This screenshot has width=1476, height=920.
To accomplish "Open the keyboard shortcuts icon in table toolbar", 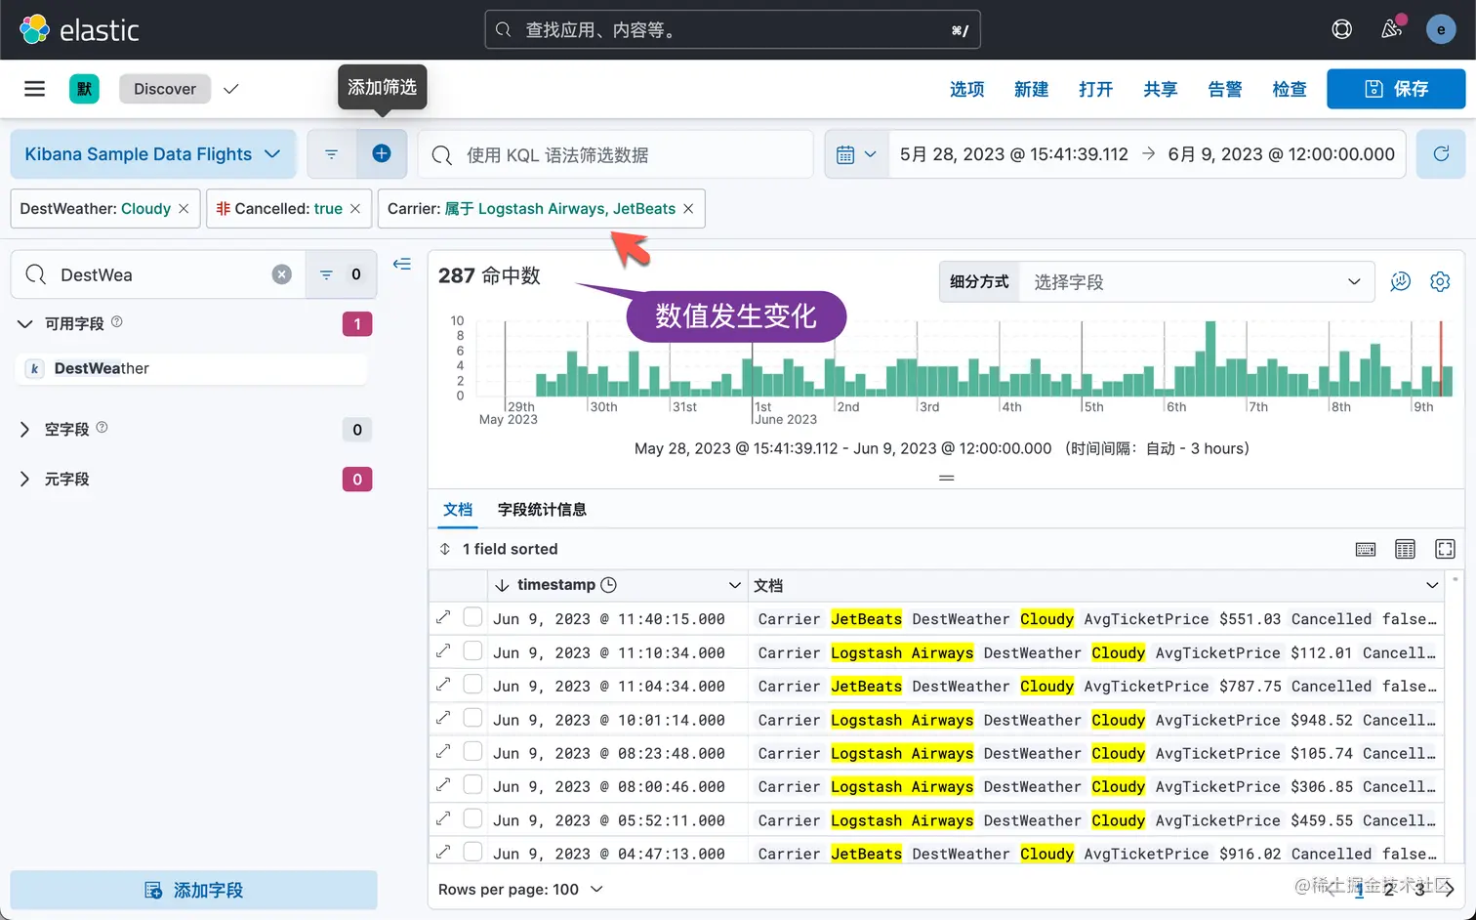I will (1366, 550).
